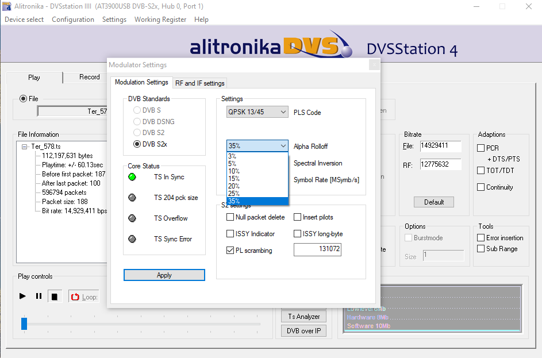Click the TS Sync Error indicator
The width and height of the screenshot is (542, 358).
click(x=132, y=239)
